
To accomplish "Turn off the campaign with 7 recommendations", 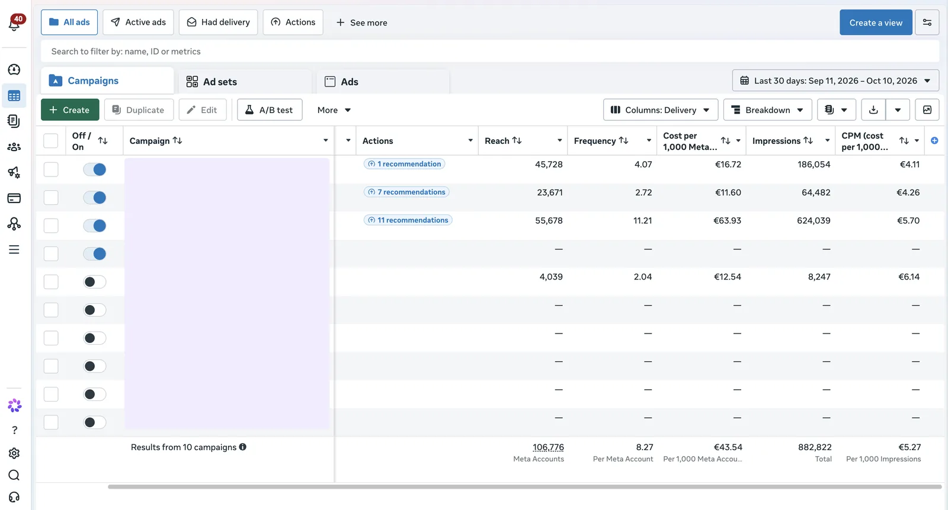I will click(x=95, y=197).
